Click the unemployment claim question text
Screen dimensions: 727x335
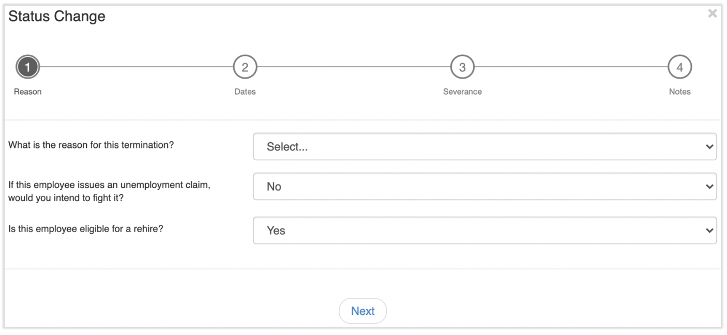point(109,191)
